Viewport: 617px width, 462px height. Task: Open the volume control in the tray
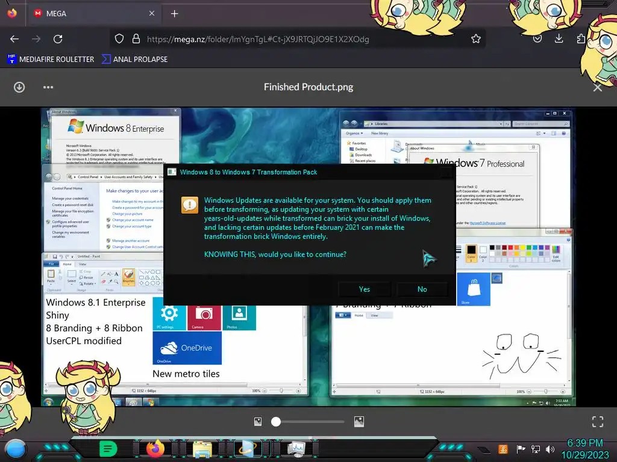(550, 449)
